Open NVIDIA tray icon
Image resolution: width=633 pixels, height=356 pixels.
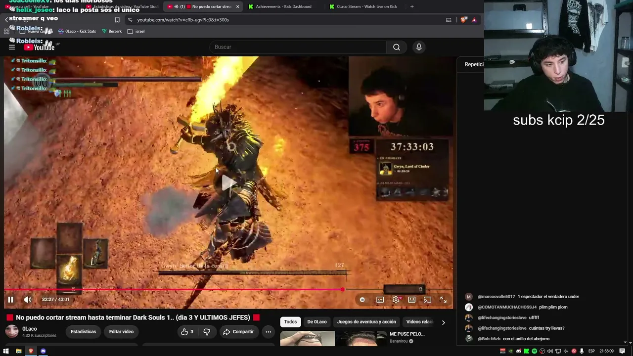pyautogui.click(x=510, y=351)
